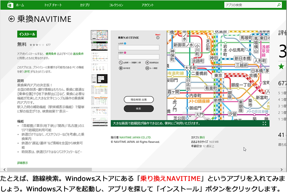This screenshot has width=287, height=192.
Task: Open the 追加条件 link
Action: tap(79, 53)
